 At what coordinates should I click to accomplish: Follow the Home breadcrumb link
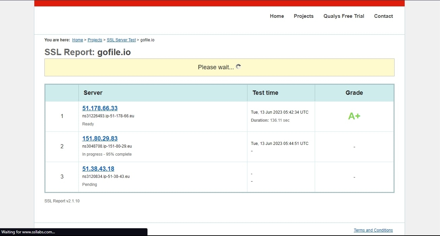[77, 40]
